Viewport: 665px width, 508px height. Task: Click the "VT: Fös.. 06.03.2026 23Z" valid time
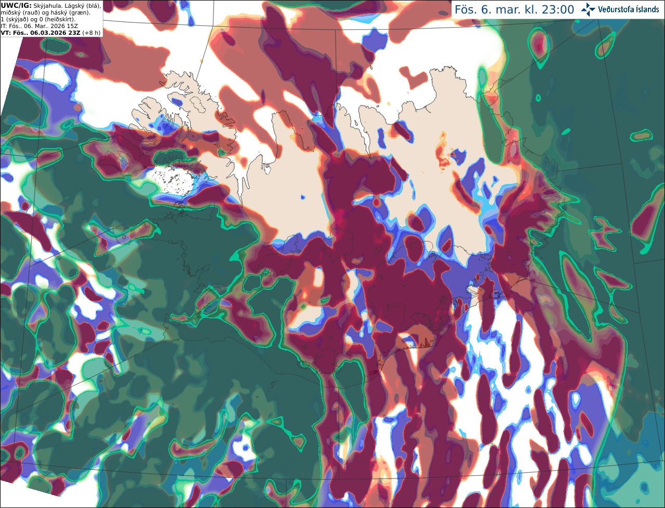41,33
